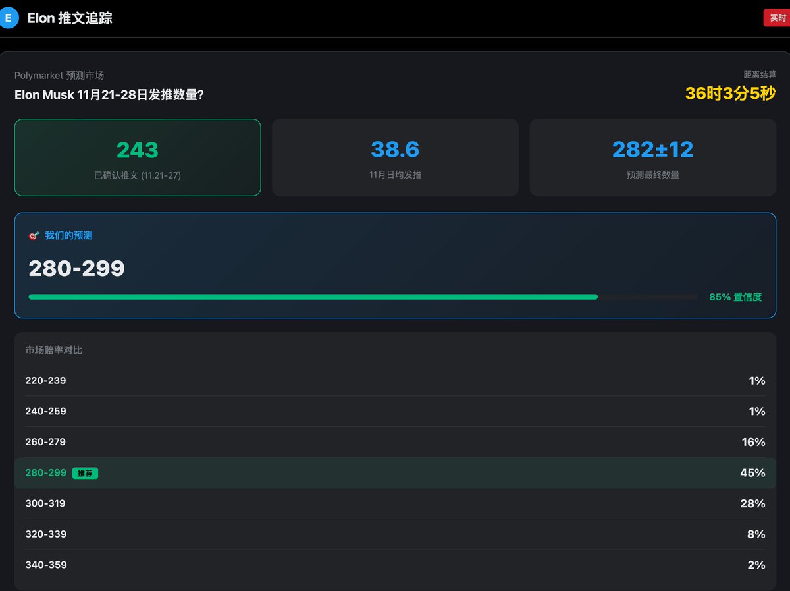Select the 320-339 odds row
The image size is (790, 591).
(395, 534)
